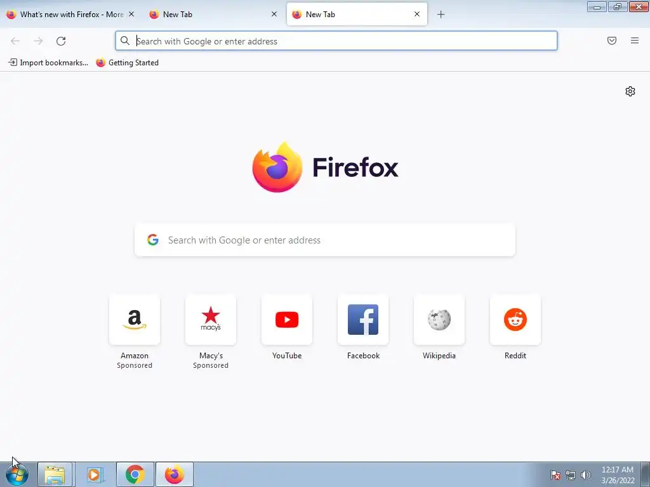
Task: Click the Back navigation arrow
Action: (x=15, y=41)
